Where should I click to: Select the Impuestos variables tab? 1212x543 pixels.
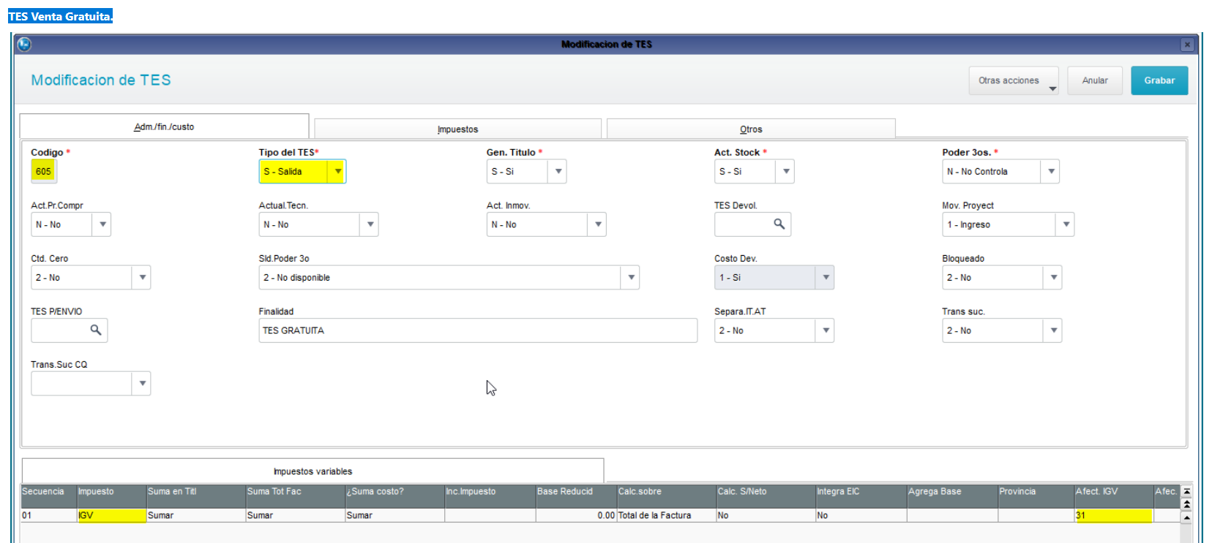(x=313, y=471)
